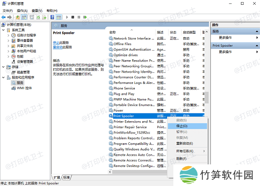Click the 名称 column header
Image resolution: width=260 pixels, height=186 pixels.
(113, 32)
